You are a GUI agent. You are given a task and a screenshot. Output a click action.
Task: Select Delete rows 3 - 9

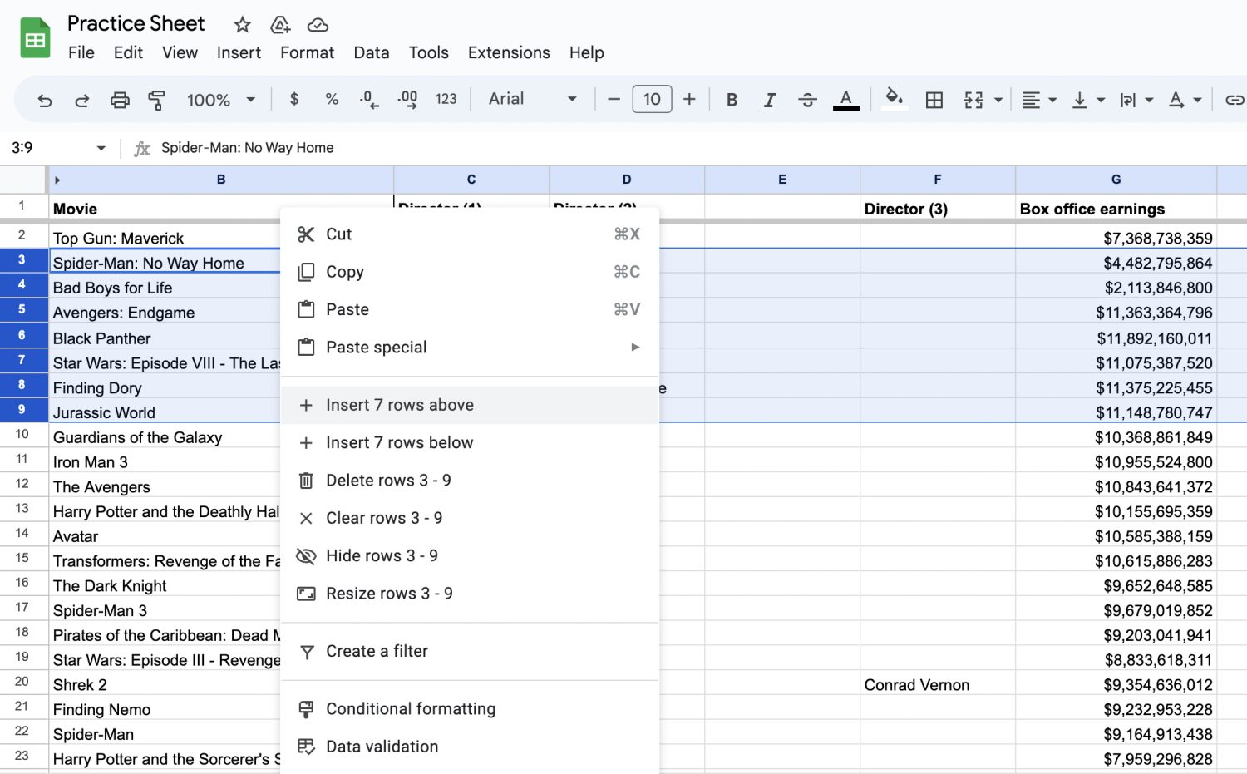coord(470,481)
